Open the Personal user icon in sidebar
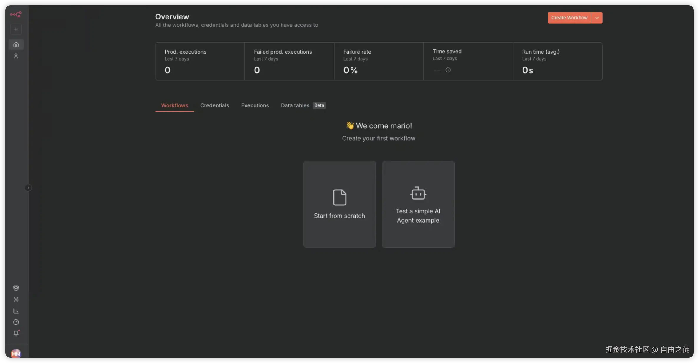 pos(16,56)
